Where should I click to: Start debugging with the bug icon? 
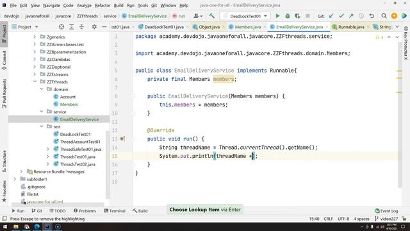click(288, 16)
